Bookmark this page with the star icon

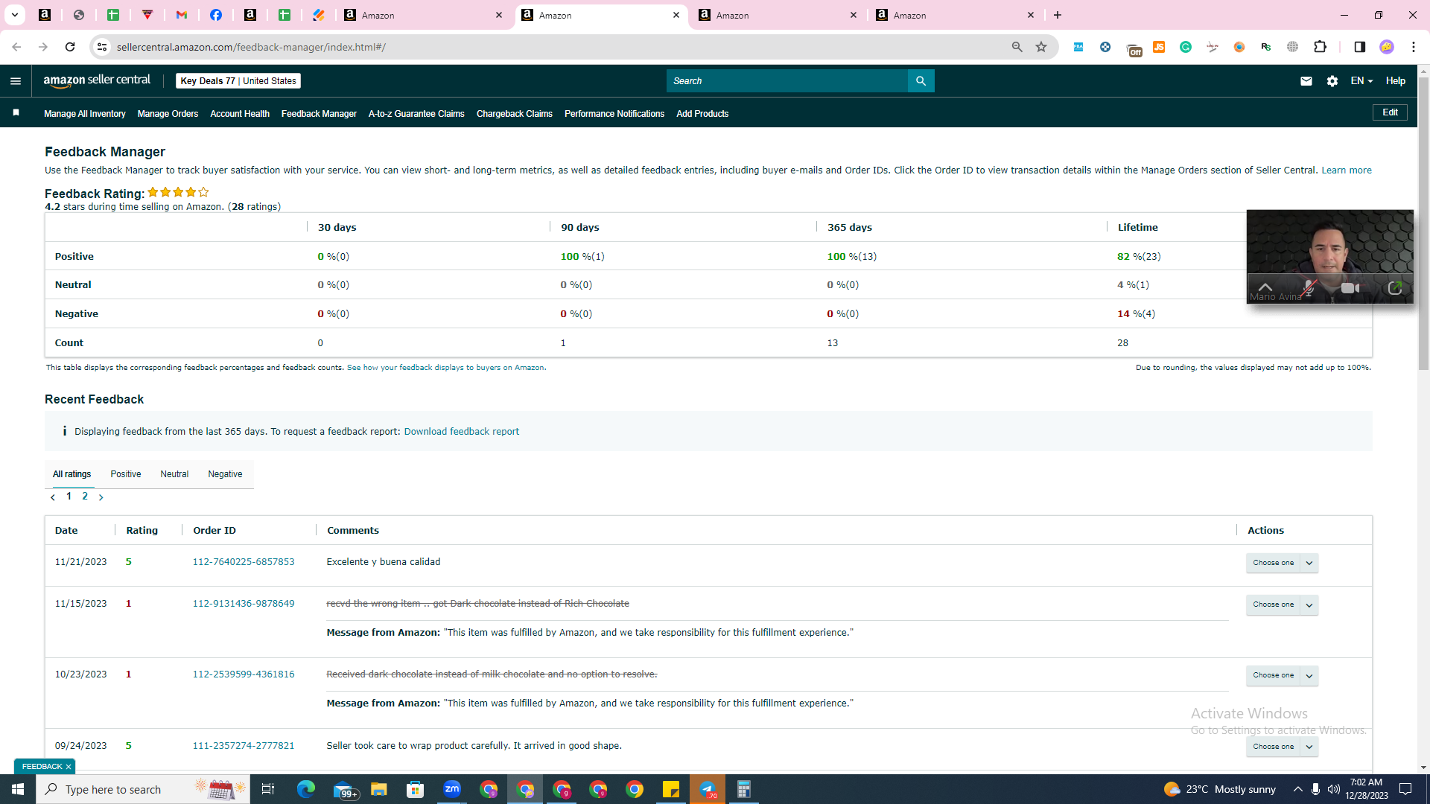point(1041,47)
